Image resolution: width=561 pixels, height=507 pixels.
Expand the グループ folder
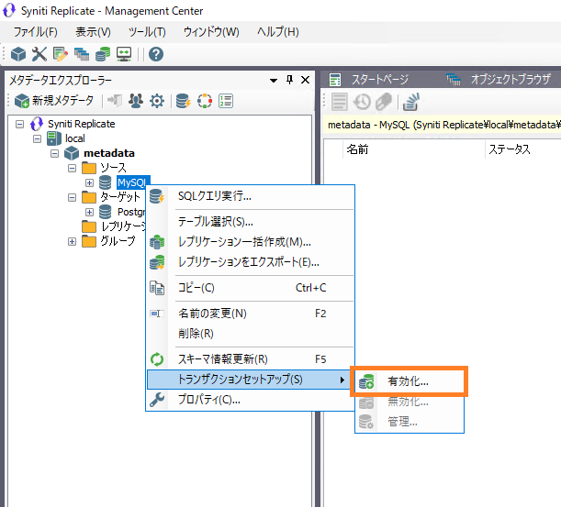72,241
